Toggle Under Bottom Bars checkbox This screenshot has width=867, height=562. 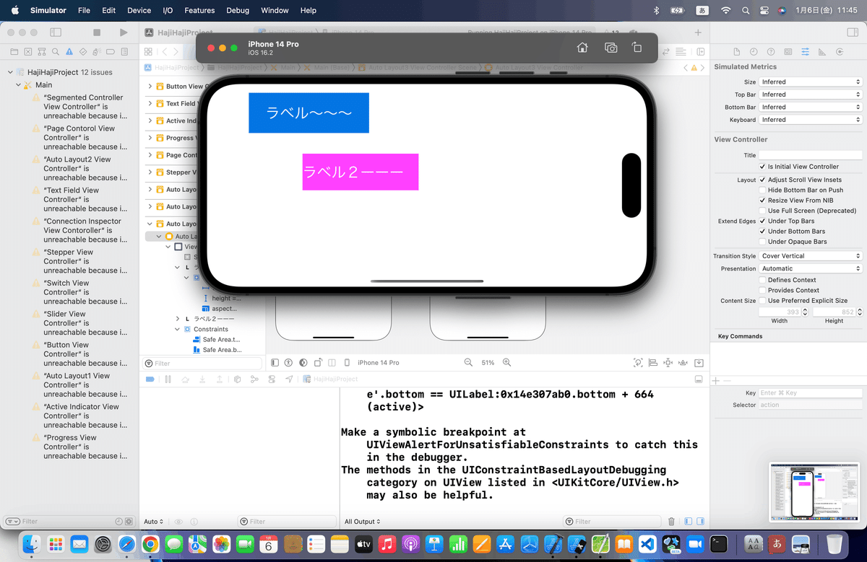[762, 231]
